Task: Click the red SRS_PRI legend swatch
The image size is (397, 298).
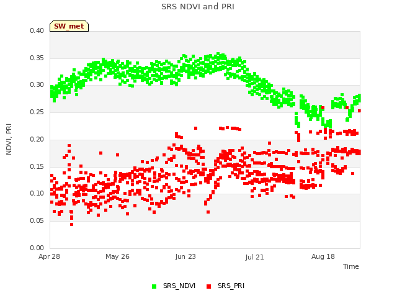Action: click(209, 286)
